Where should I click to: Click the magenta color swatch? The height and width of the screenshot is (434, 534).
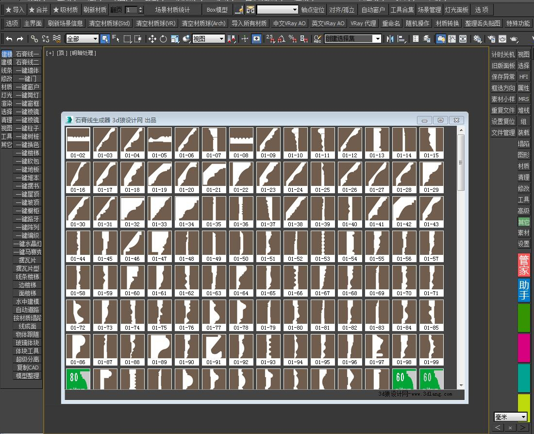click(x=524, y=348)
